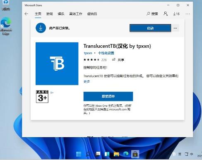Open the 主页 tab
This screenshot has width=202, height=160.
click(38, 14)
